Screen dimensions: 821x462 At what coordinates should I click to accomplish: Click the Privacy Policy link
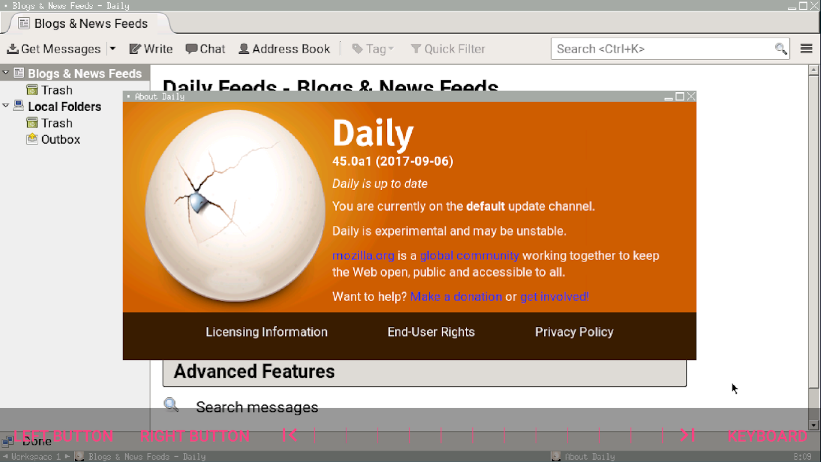(574, 332)
